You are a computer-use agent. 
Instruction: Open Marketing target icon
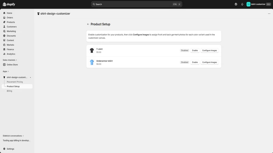click(x=4, y=31)
